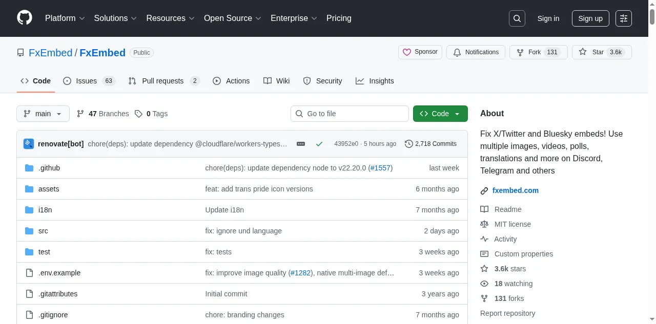656x324 pixels.
Task: Click the test folder icon
Action: pos(29,252)
